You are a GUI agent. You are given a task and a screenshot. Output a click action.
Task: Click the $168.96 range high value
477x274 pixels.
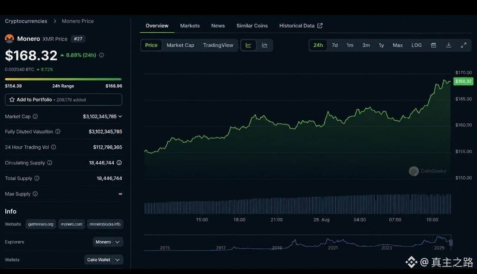tap(114, 86)
